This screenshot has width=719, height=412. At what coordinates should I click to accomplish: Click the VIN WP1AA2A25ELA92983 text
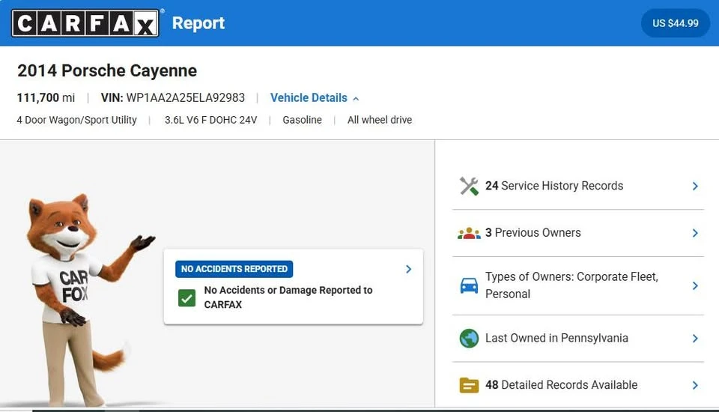coord(173,97)
